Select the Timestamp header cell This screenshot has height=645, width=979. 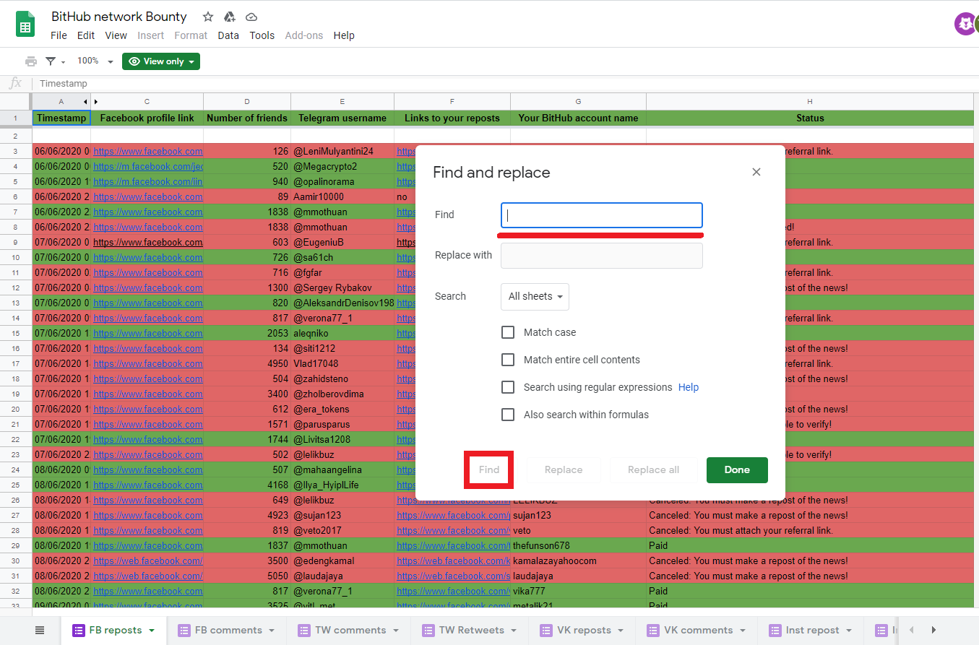tap(61, 118)
